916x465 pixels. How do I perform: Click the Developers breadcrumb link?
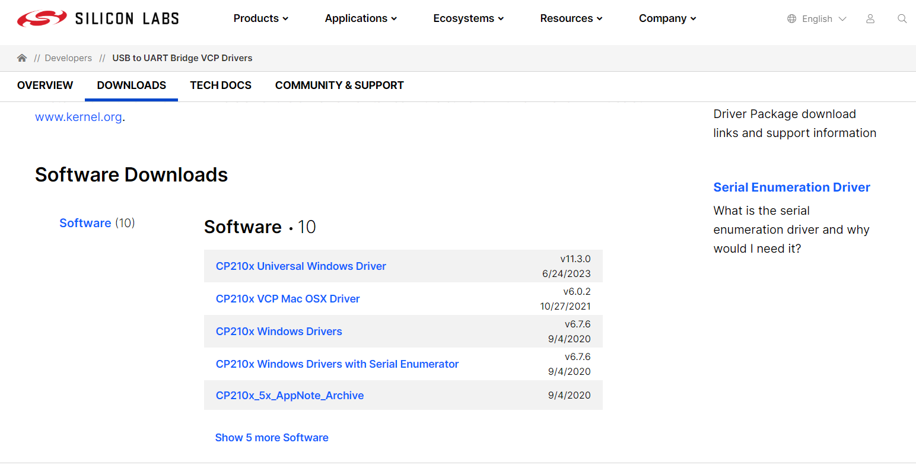pyautogui.click(x=68, y=58)
